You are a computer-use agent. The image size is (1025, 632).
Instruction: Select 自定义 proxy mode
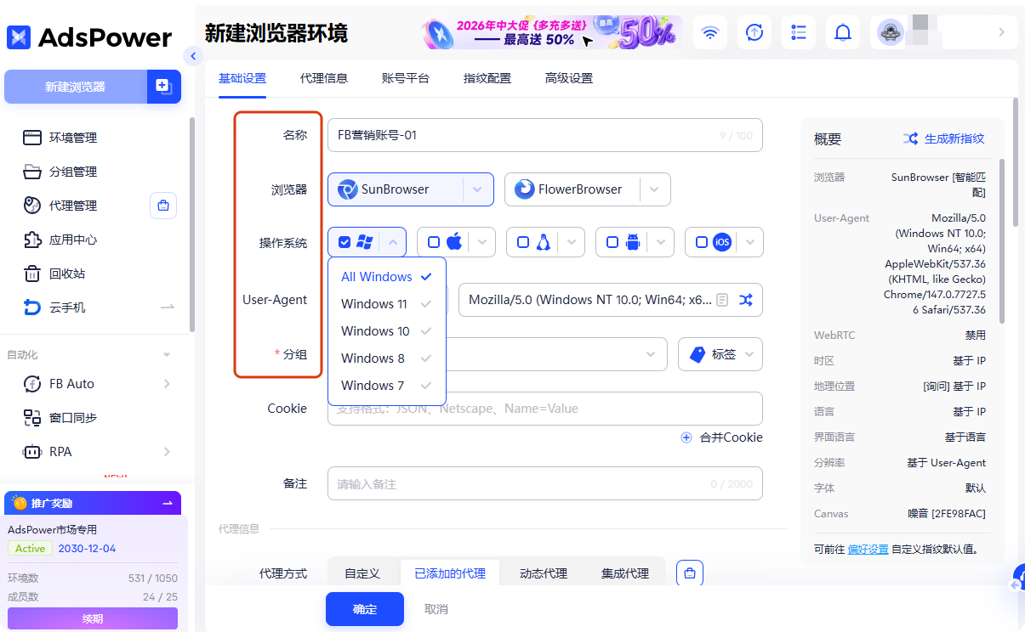point(362,573)
